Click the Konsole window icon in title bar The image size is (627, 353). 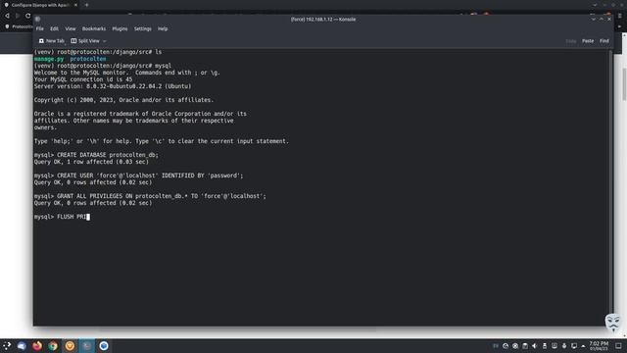click(x=37, y=19)
